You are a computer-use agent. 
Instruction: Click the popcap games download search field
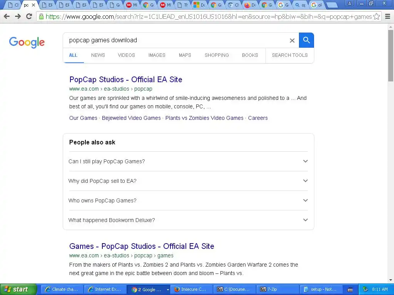(x=176, y=40)
